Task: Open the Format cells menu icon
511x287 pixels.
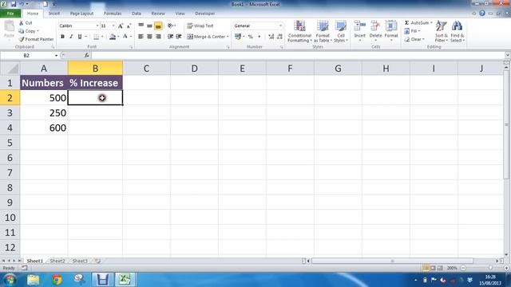Action: 391,26
